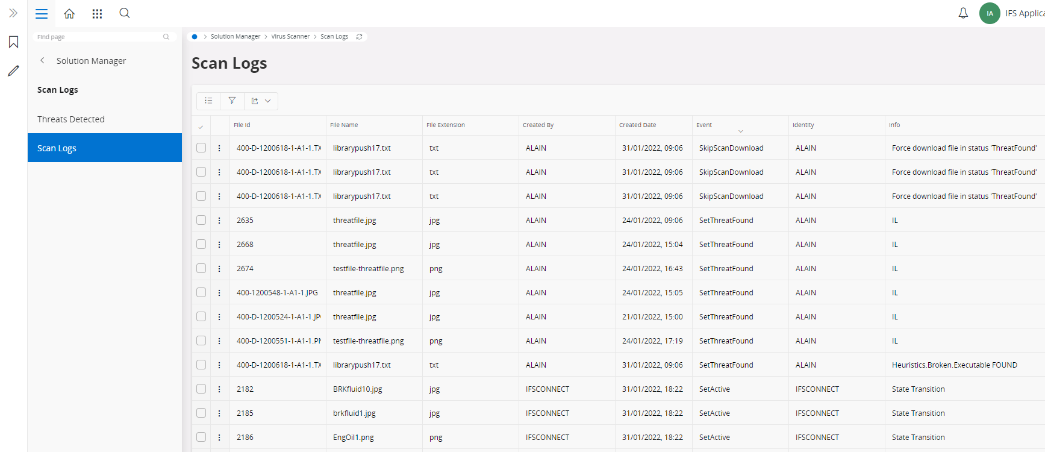The height and width of the screenshot is (452, 1045).
Task: Go to the Home page icon
Action: pos(69,13)
